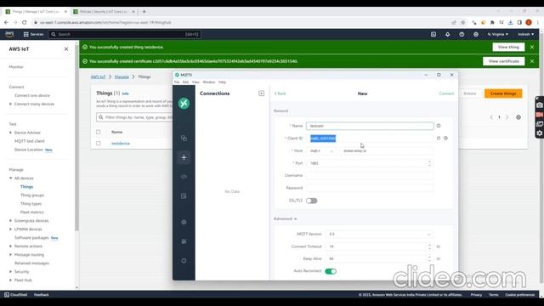Screen dimensions: 544x306
Task: Reload the browser page
Action: tap(25, 23)
